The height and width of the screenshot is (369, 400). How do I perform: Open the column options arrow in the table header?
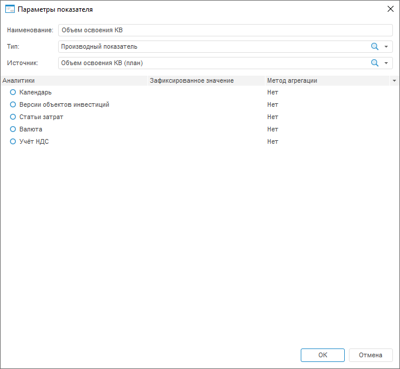394,80
